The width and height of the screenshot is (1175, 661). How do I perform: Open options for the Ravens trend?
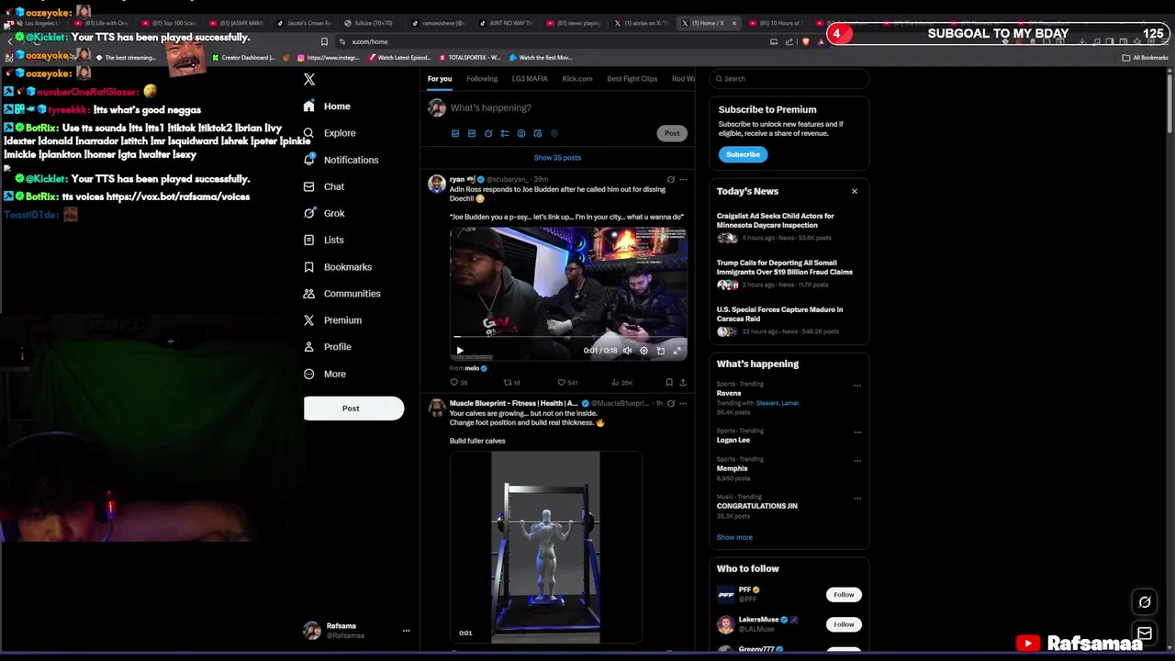tap(857, 386)
